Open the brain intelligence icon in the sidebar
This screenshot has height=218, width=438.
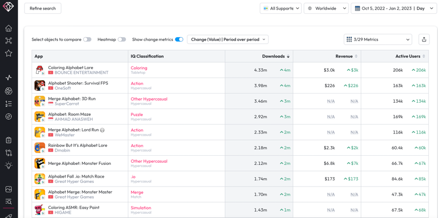click(9, 91)
